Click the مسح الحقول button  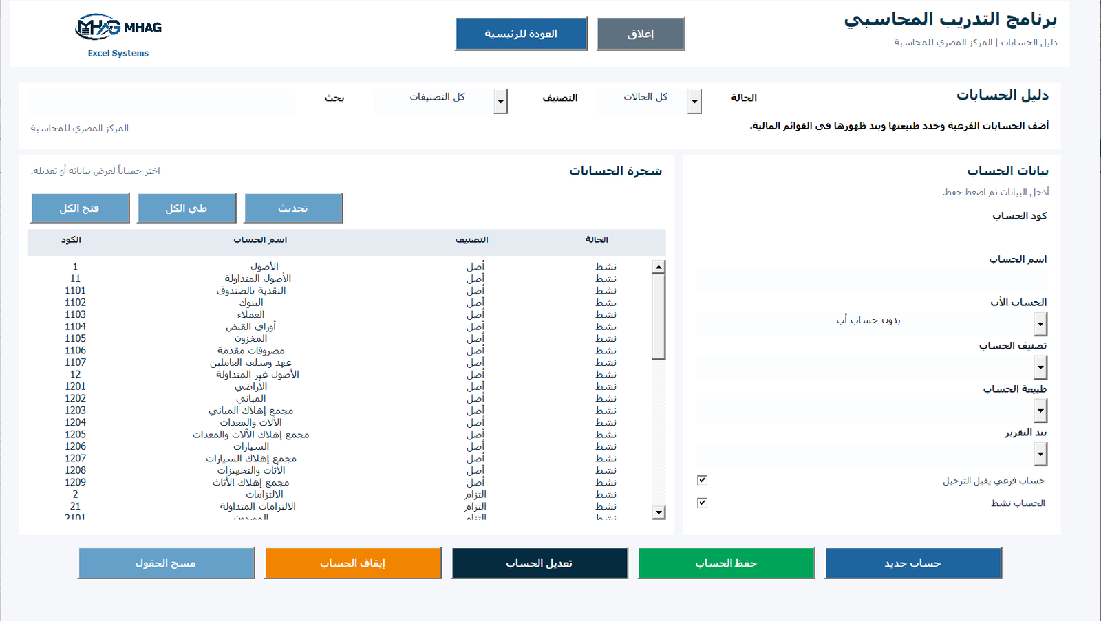click(x=167, y=563)
